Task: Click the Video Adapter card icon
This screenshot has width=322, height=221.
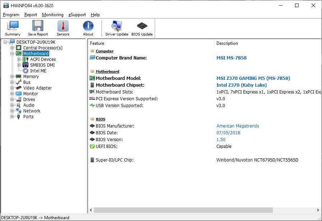Action: (x=19, y=88)
